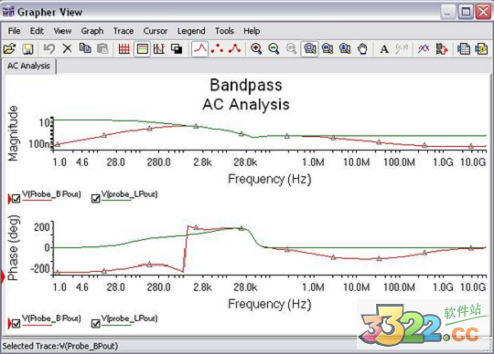Click the Phase (deg) axis label

pos(13,247)
